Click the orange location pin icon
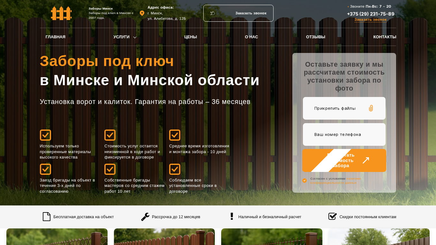436x245 pixels. (x=142, y=13)
